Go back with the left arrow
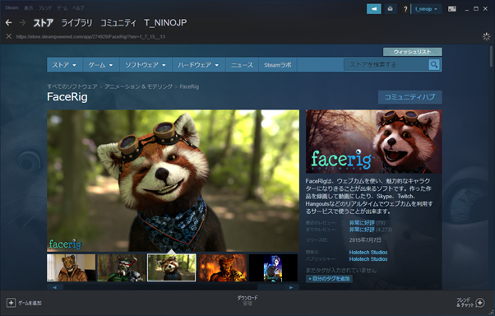The width and height of the screenshot is (495, 316). (9, 22)
